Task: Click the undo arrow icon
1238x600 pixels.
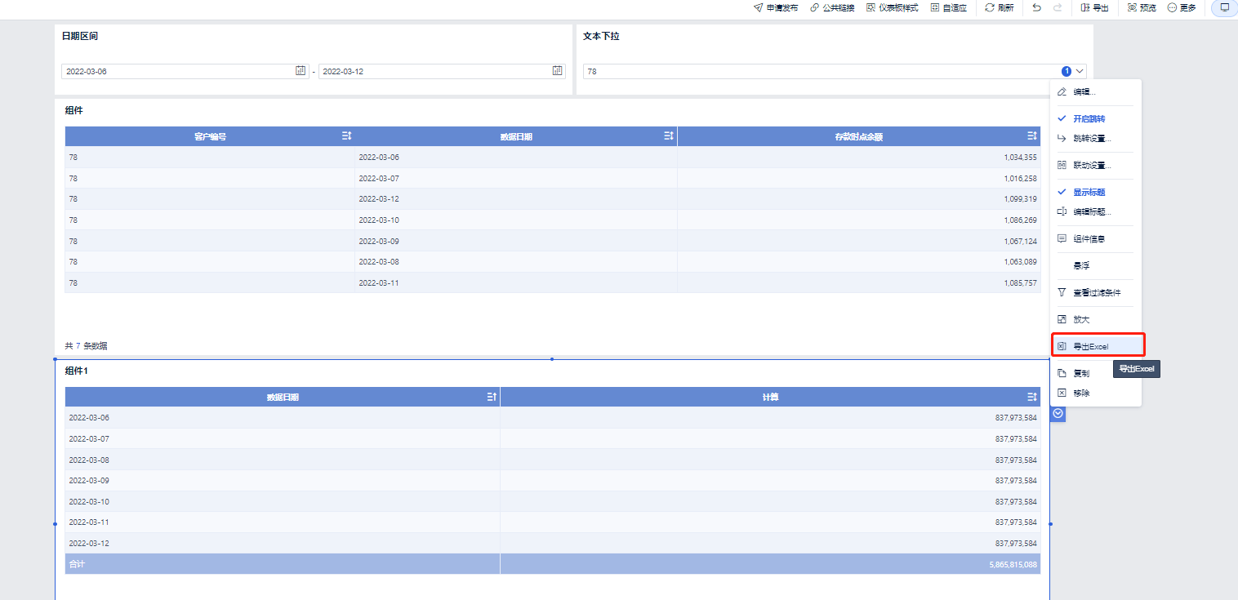Action: coord(1037,7)
